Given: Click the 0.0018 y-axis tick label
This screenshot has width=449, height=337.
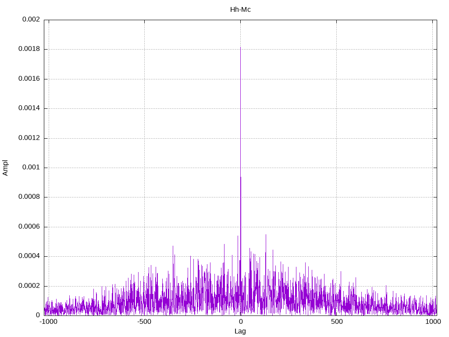Looking at the screenshot, I should (x=29, y=49).
